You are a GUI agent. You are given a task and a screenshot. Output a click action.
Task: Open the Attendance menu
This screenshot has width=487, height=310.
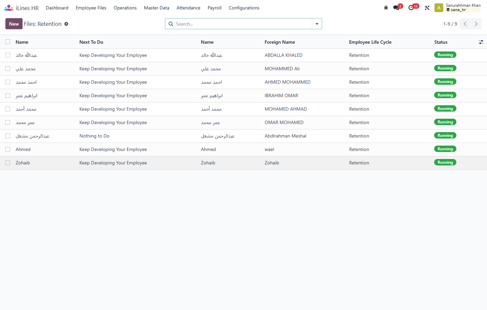188,8
